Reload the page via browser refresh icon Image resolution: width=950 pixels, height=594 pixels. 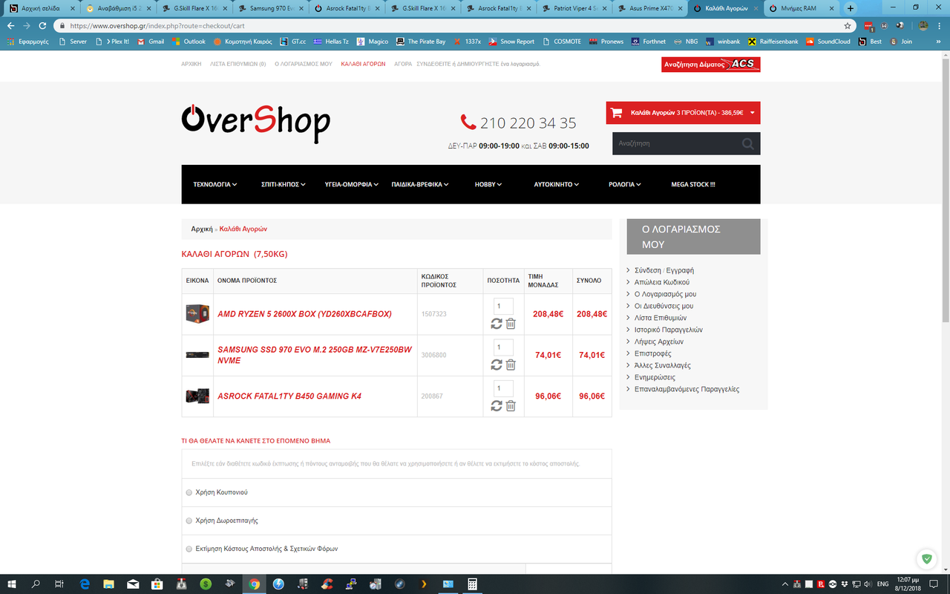[43, 25]
